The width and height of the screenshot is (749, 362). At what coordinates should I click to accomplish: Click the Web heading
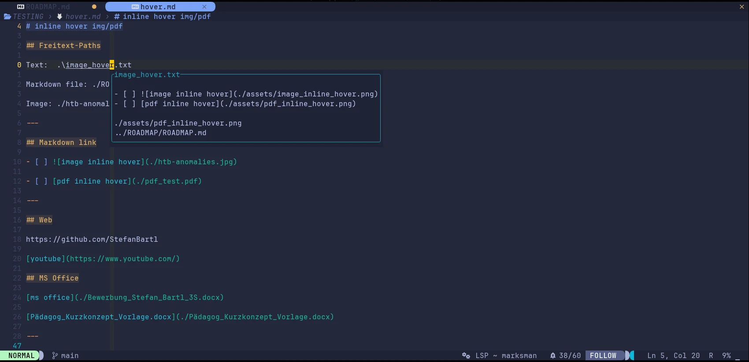(39, 220)
